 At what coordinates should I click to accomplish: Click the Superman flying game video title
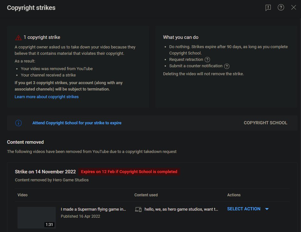click(93, 209)
